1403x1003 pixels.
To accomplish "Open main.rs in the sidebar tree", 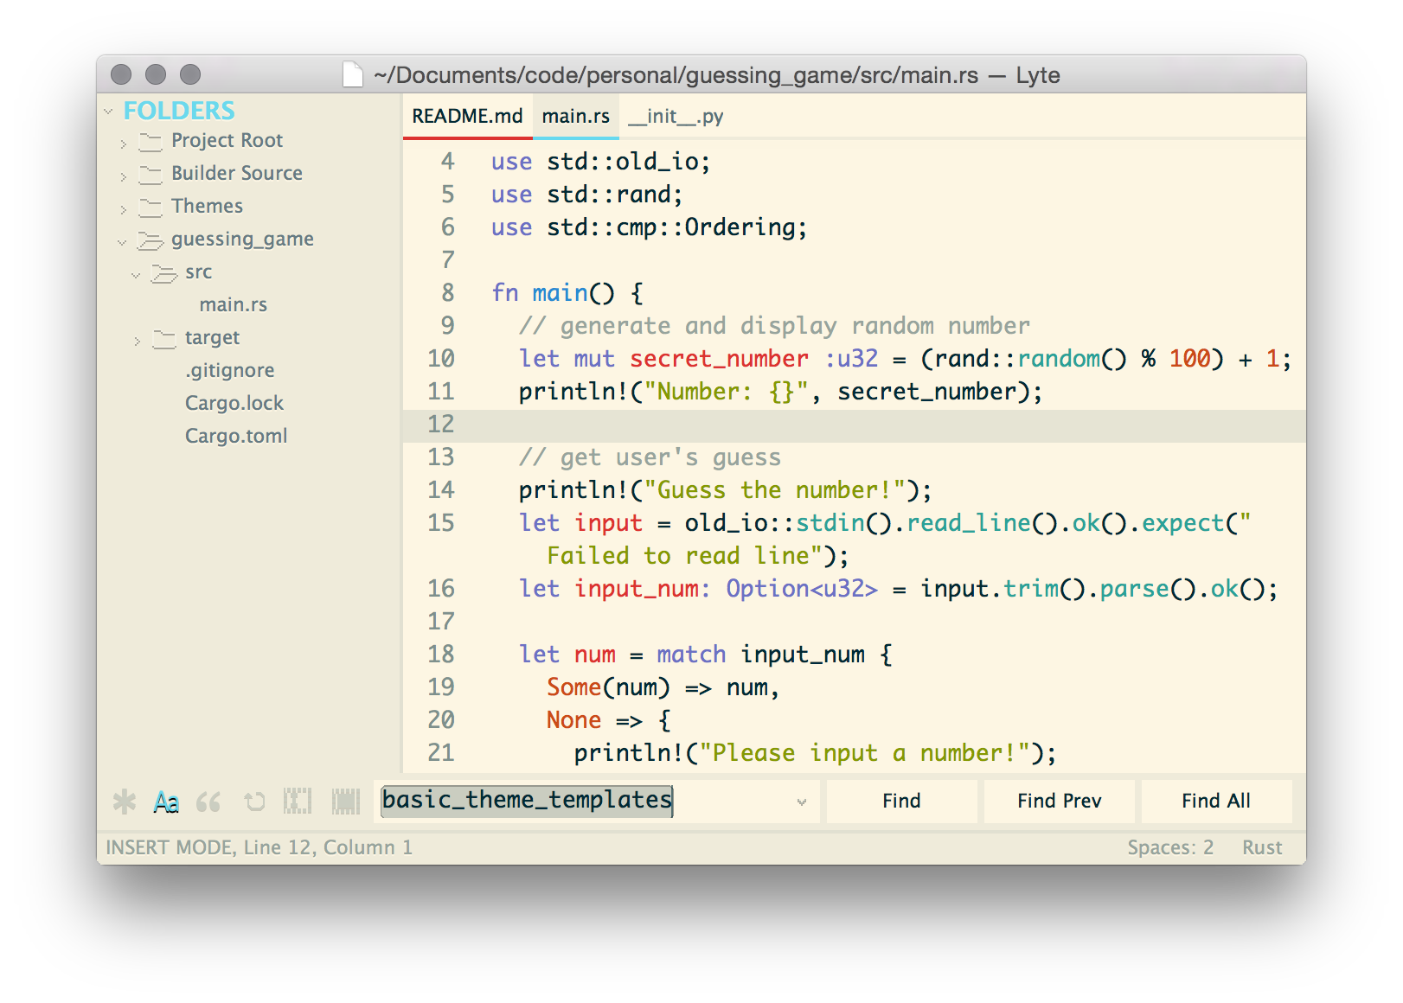I will click(x=234, y=304).
